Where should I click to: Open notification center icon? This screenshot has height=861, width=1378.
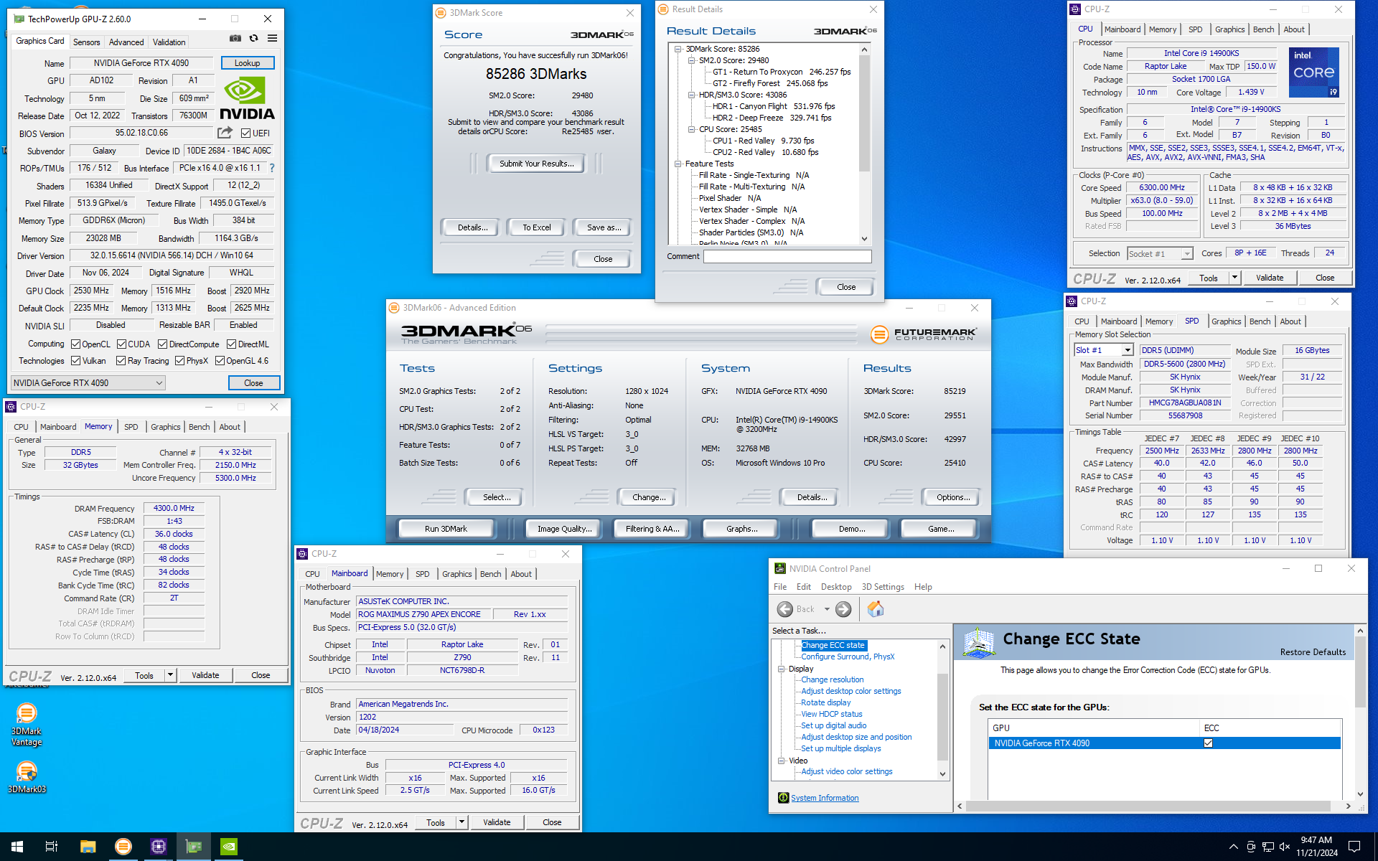(x=1354, y=847)
